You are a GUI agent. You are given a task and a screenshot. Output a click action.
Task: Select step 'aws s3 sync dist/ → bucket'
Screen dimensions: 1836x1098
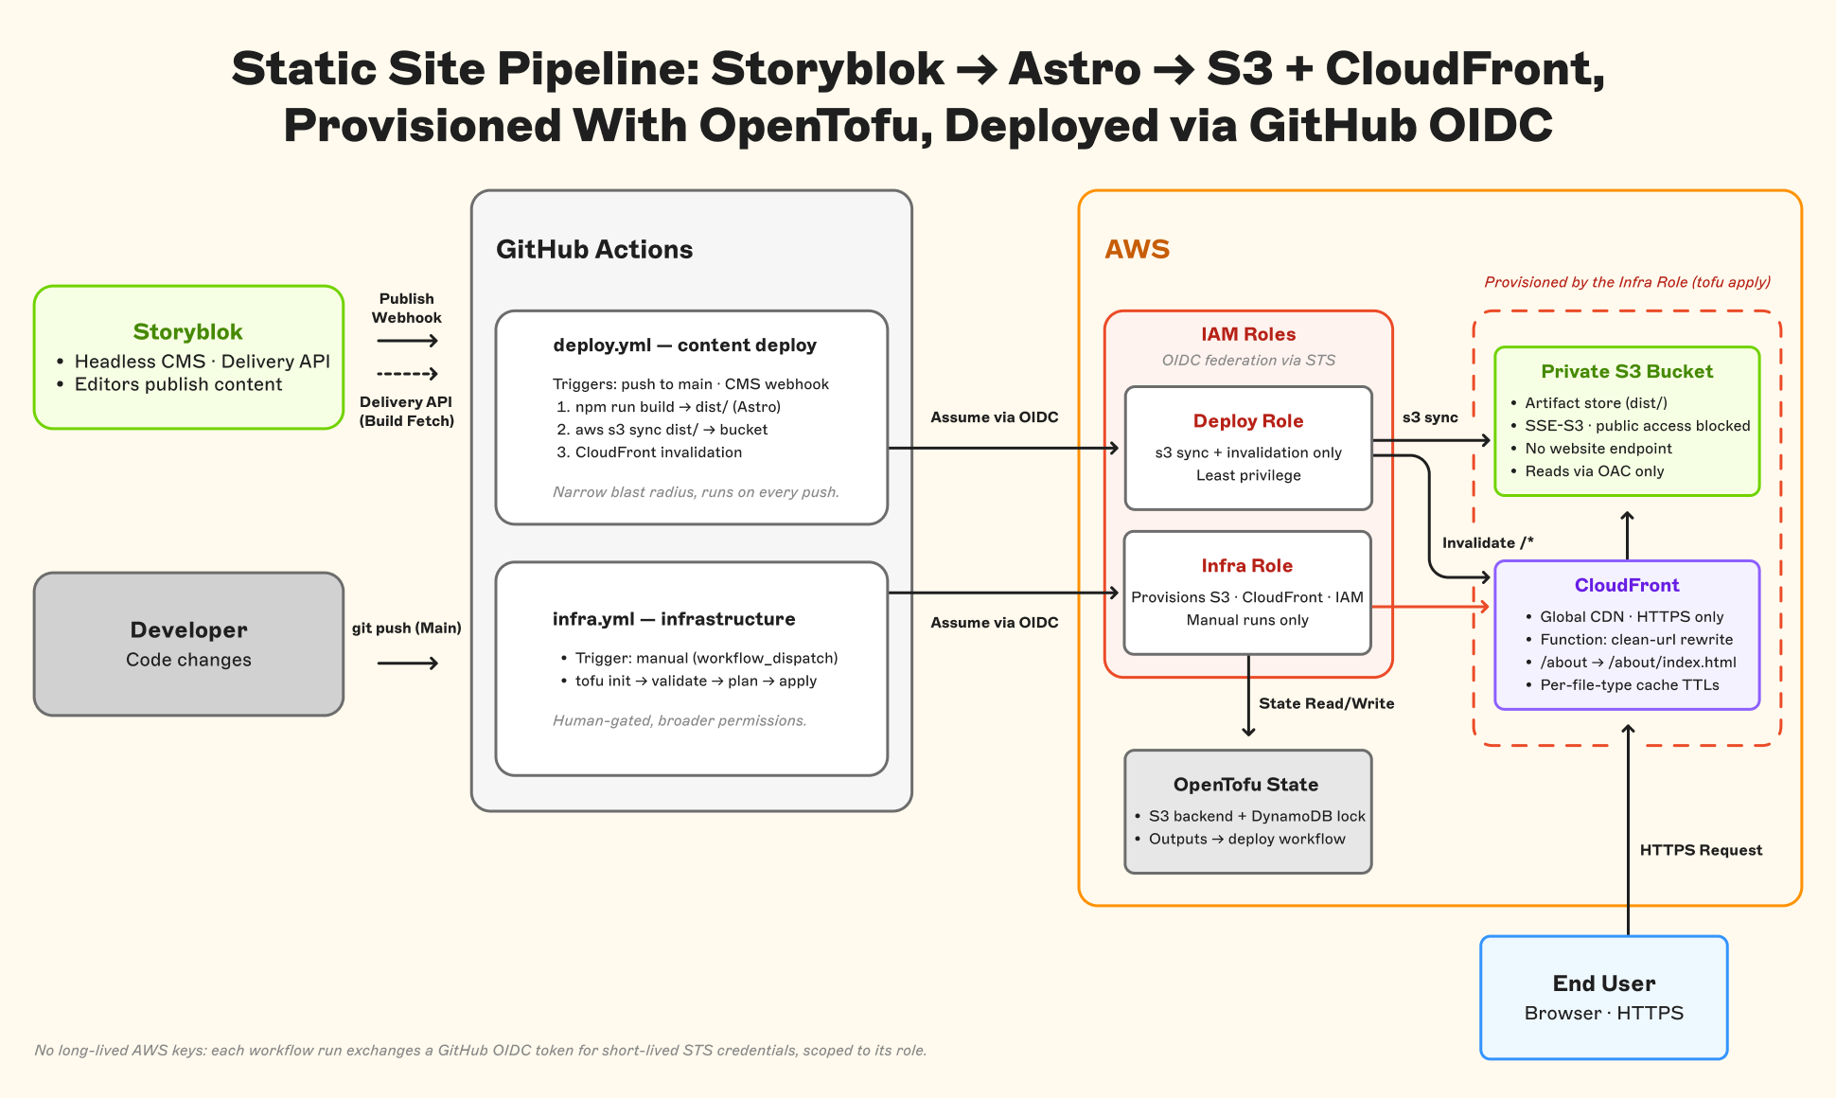(x=672, y=430)
